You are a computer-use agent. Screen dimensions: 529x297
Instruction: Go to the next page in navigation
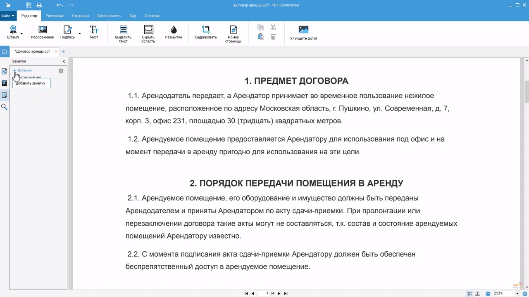[x=279, y=293]
